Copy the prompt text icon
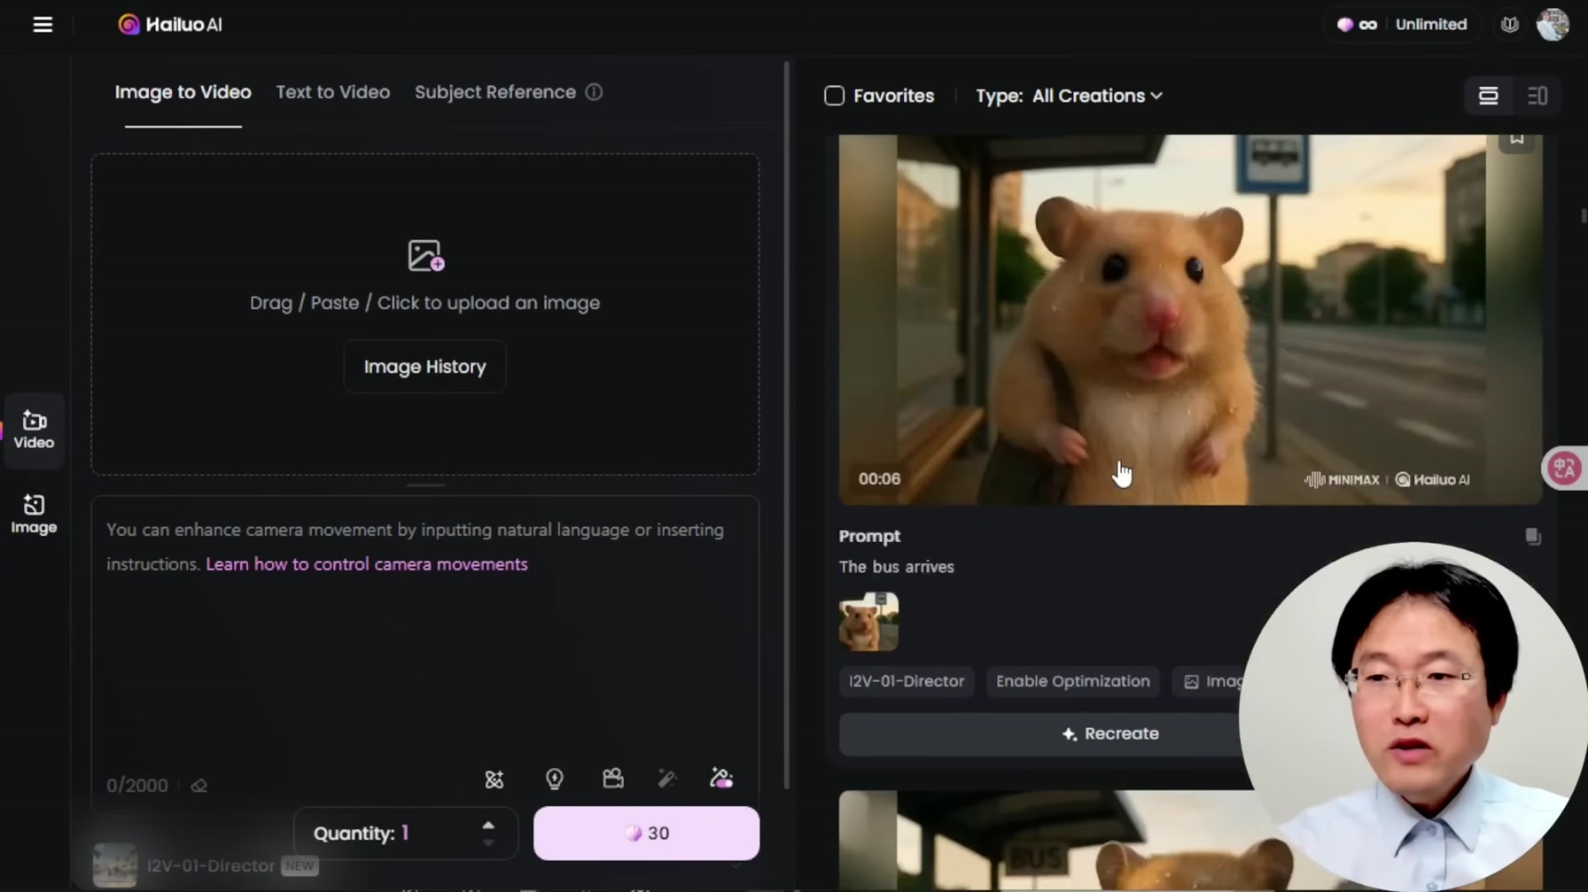The width and height of the screenshot is (1588, 892). [x=1533, y=537]
